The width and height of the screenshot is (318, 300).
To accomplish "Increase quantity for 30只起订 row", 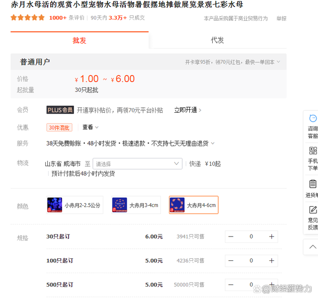I will [x=272, y=236].
